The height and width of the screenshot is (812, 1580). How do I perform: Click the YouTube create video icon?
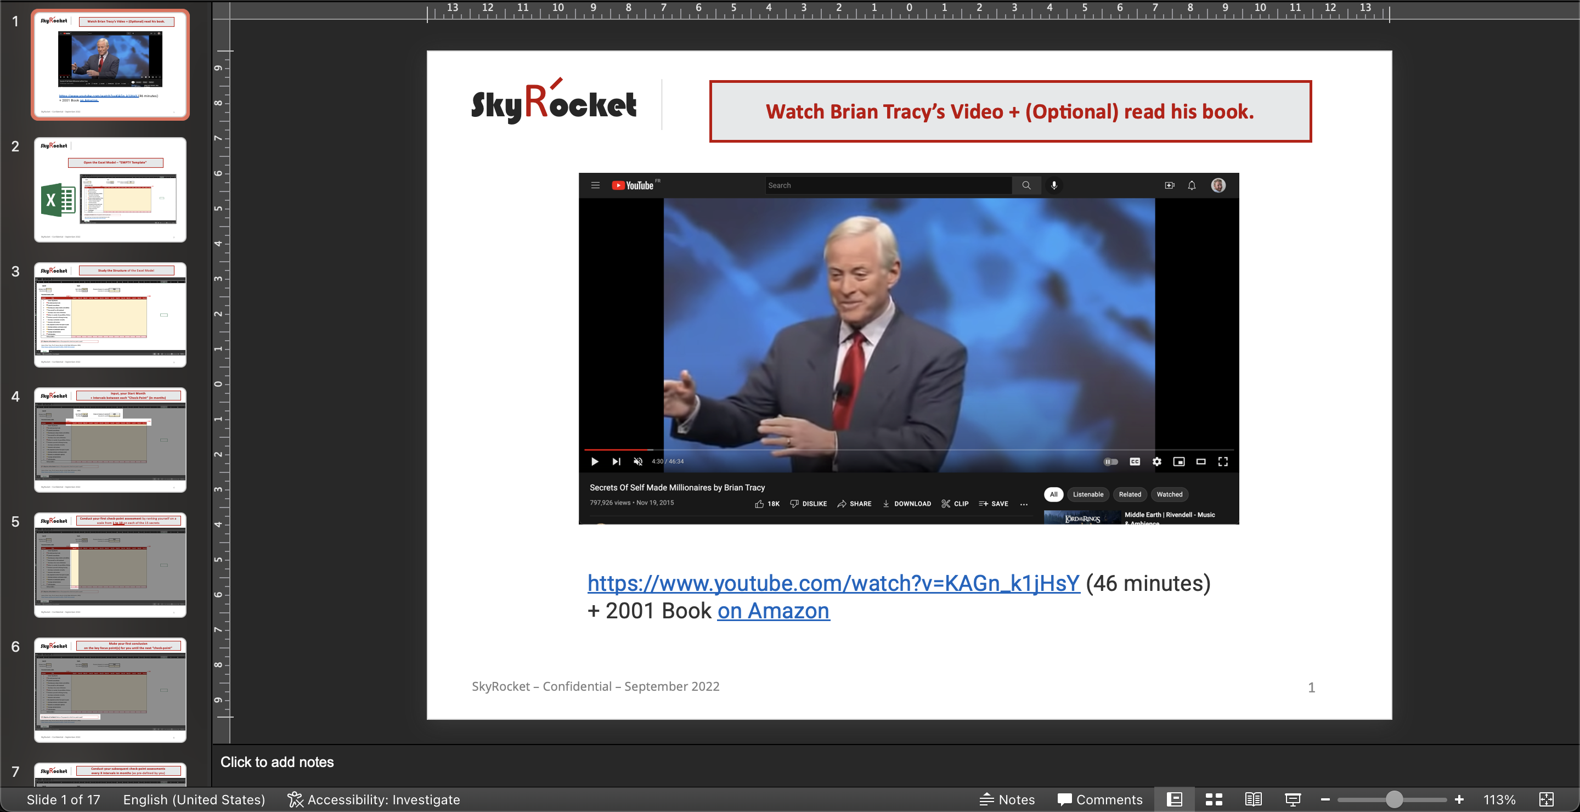click(x=1170, y=185)
